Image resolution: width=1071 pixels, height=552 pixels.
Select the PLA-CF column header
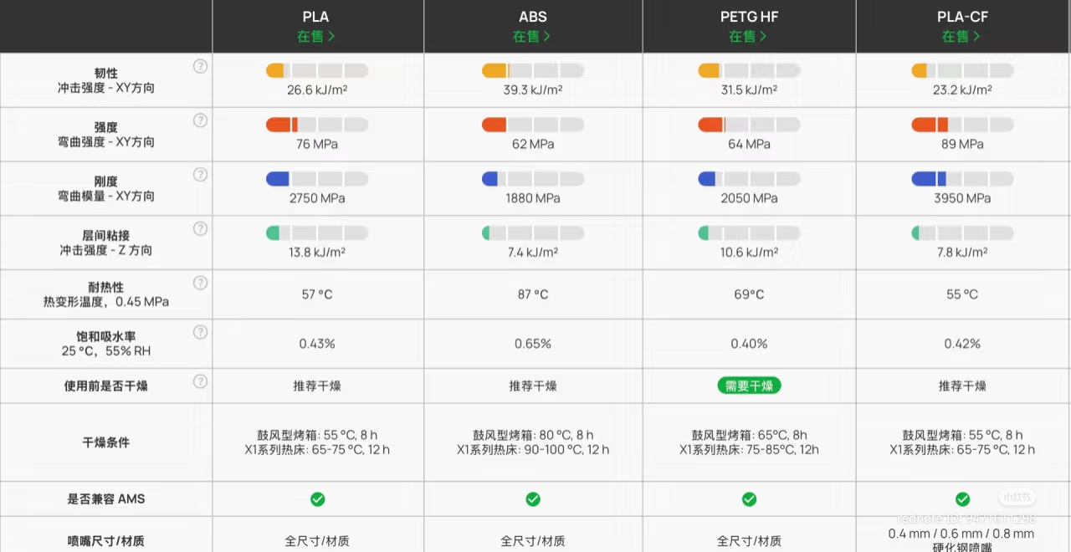(x=961, y=17)
